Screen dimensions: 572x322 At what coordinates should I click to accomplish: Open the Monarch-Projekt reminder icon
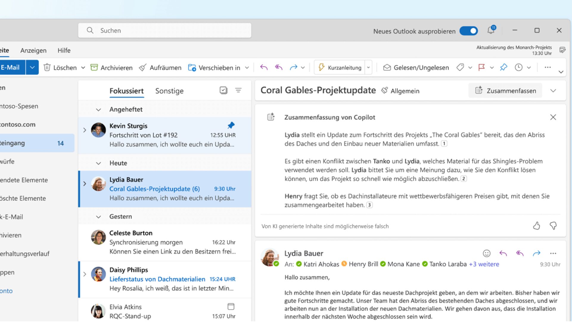pos(562,50)
